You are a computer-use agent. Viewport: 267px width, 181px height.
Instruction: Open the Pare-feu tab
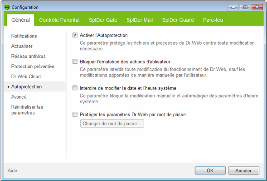click(x=213, y=20)
